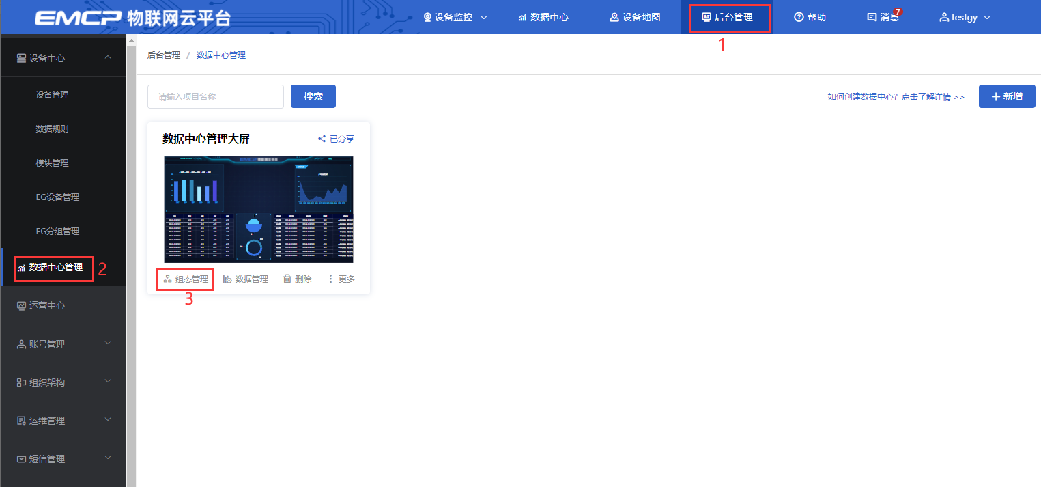Click the 组织架构 sidebar icon

[x=21, y=382]
